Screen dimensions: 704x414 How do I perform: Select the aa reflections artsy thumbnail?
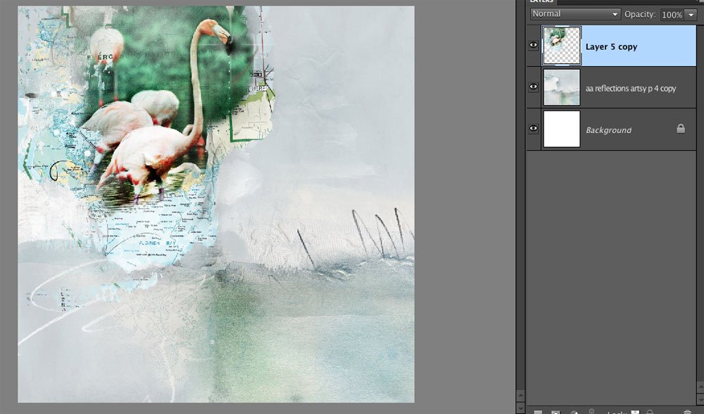pos(562,87)
